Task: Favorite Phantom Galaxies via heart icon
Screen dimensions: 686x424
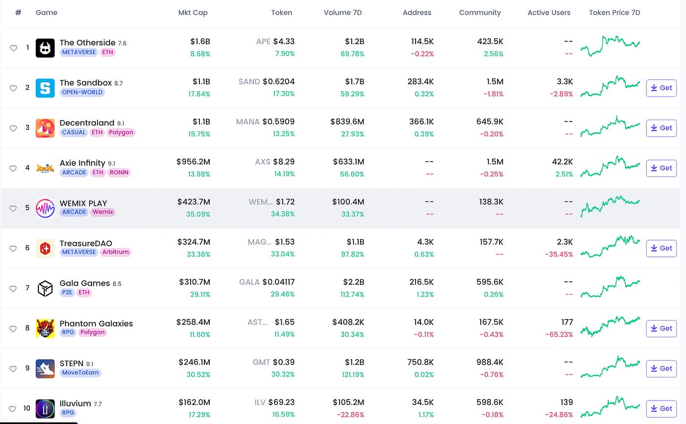Action: pos(13,328)
